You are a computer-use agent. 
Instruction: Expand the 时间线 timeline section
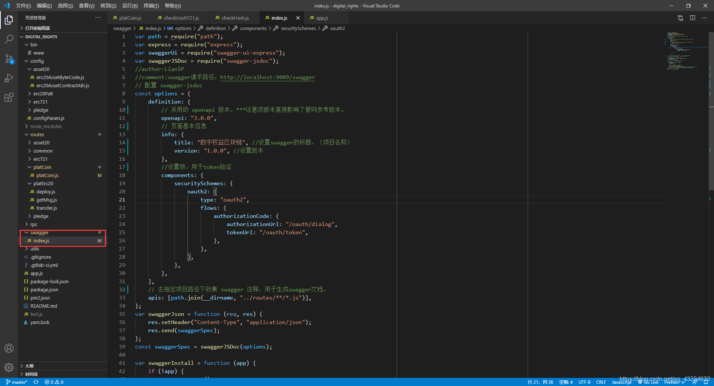tap(62, 374)
